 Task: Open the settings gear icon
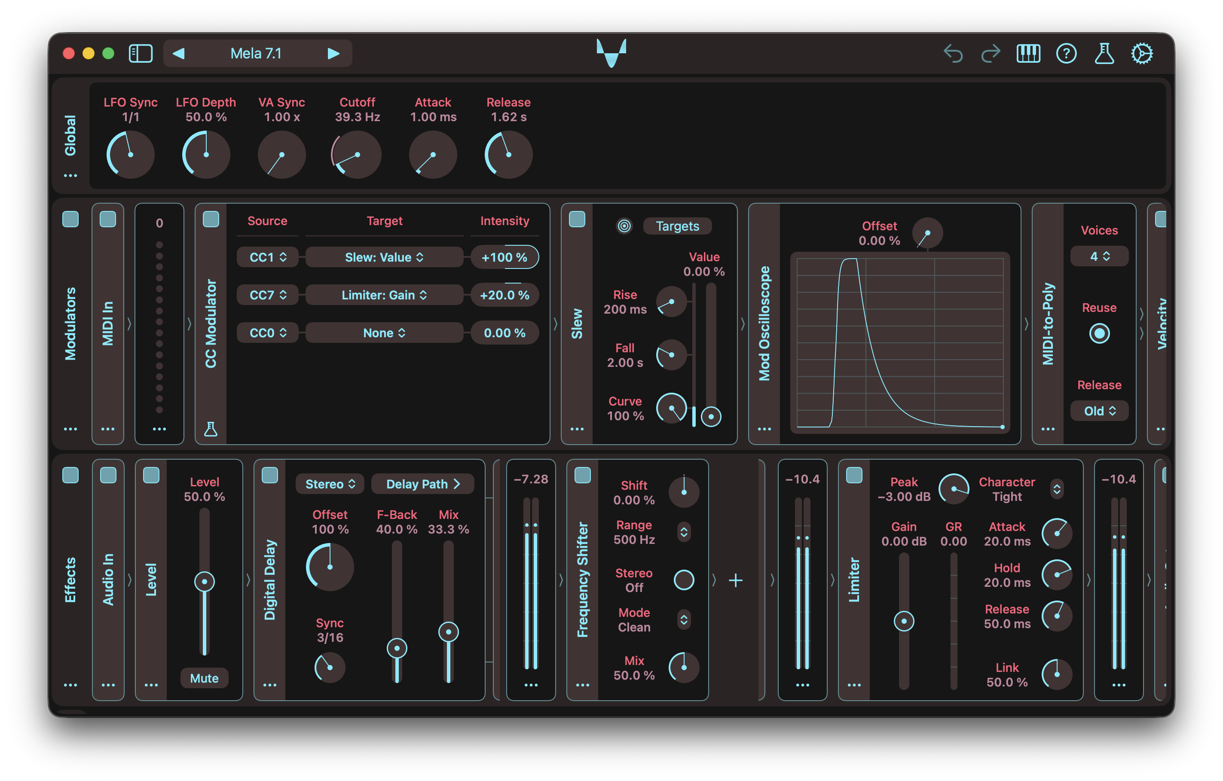pos(1142,53)
